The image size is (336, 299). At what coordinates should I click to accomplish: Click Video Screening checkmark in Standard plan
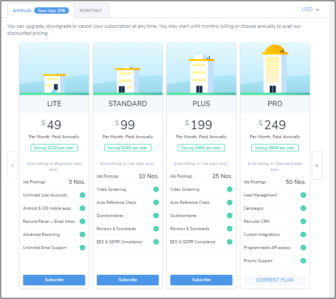pos(156,189)
